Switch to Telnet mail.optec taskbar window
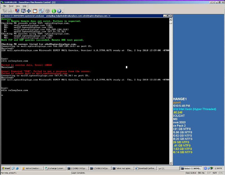This screenshot has width=225, height=175. pos(123,169)
